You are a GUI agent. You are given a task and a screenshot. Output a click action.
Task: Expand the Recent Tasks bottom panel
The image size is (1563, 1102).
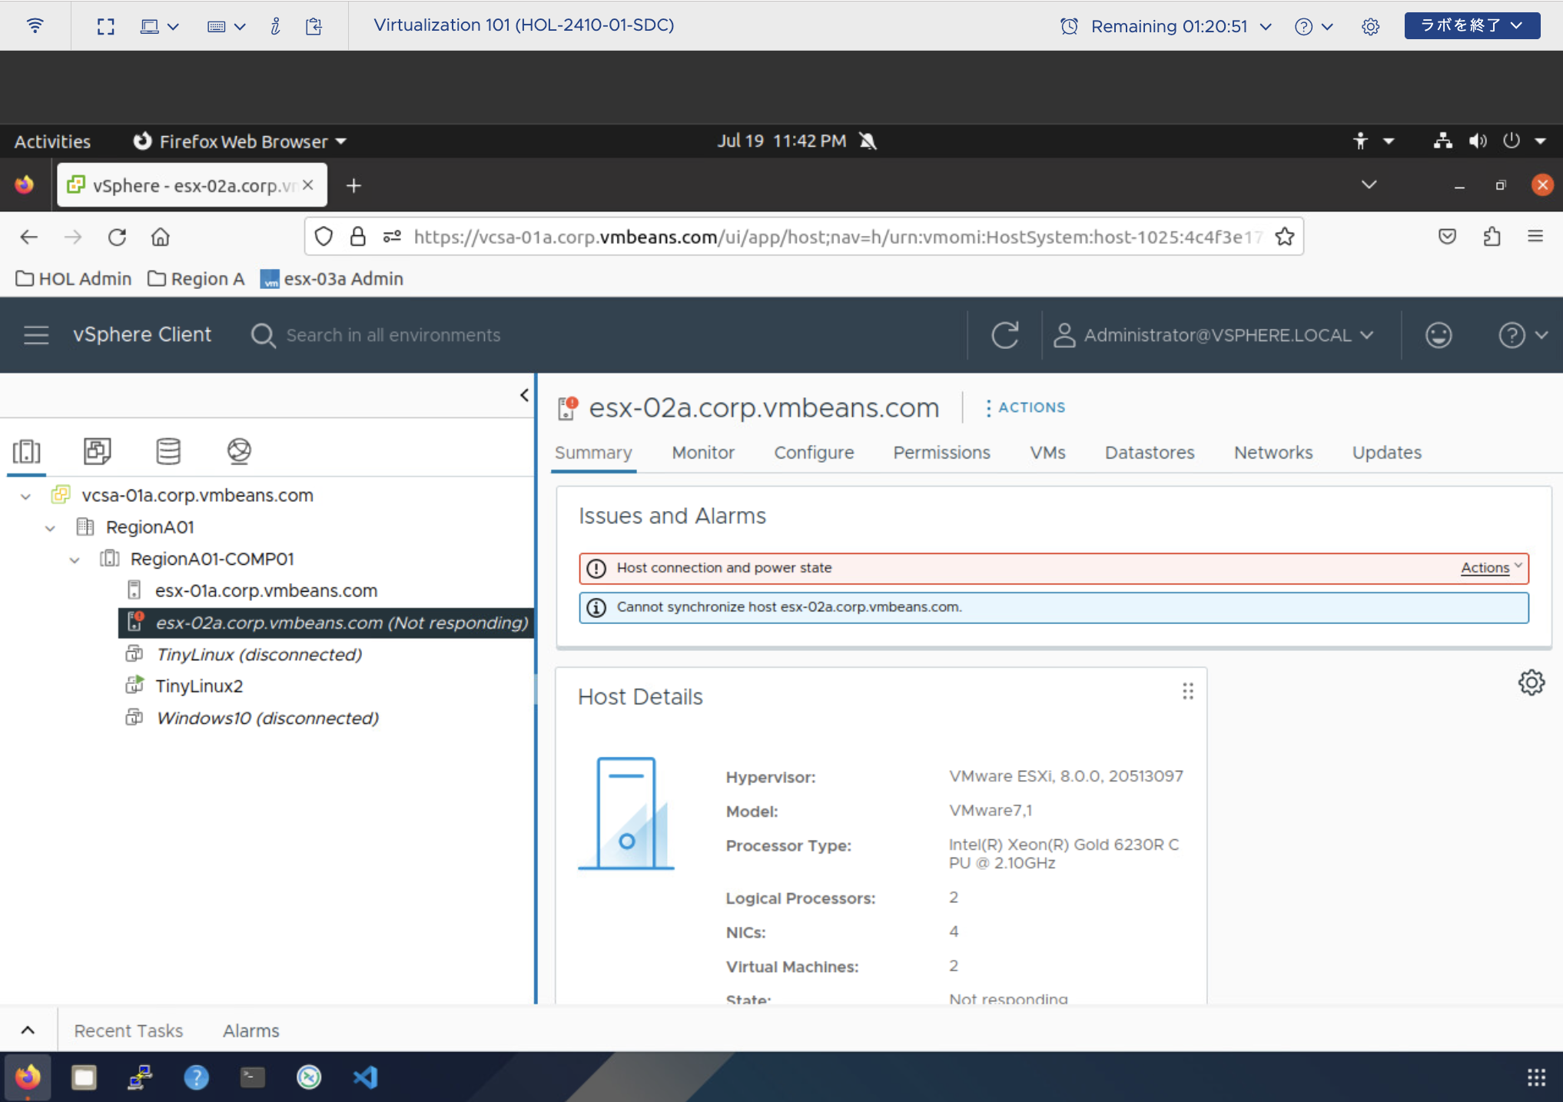point(28,1030)
